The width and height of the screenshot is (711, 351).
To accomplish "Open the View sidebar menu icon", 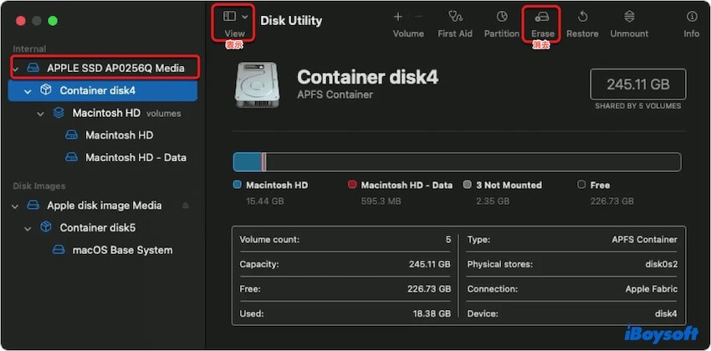I will click(229, 17).
